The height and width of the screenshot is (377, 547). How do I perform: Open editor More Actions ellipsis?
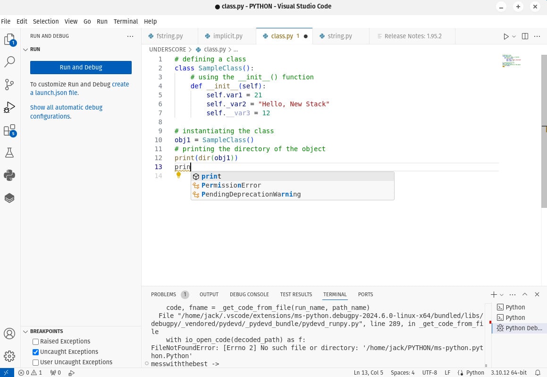[x=537, y=36]
